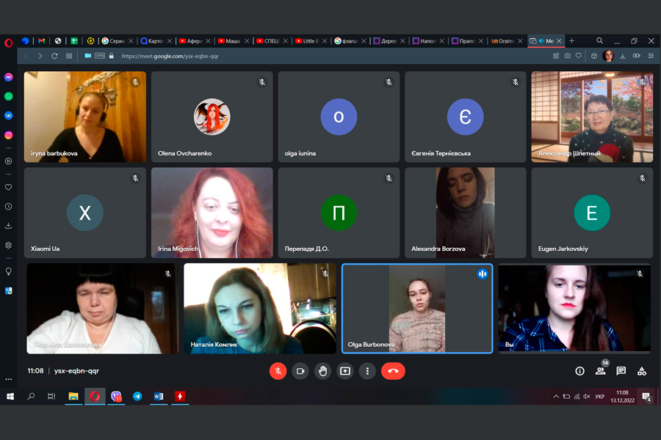Open Windows Start menu
The image size is (661, 440).
10,396
